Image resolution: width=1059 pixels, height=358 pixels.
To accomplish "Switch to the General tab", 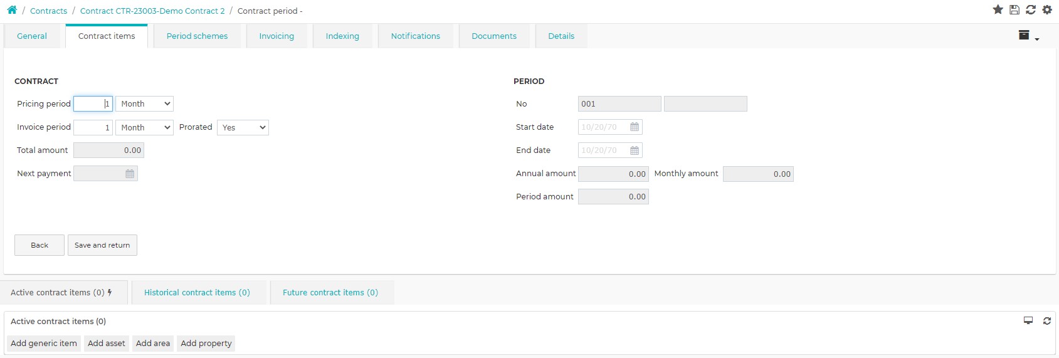I will (32, 36).
